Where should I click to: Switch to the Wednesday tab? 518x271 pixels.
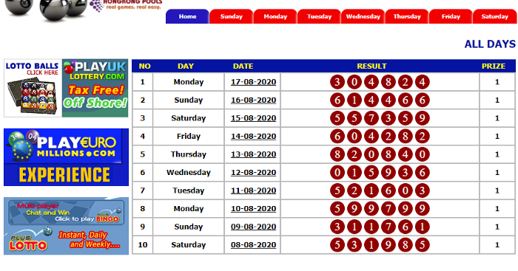(363, 16)
